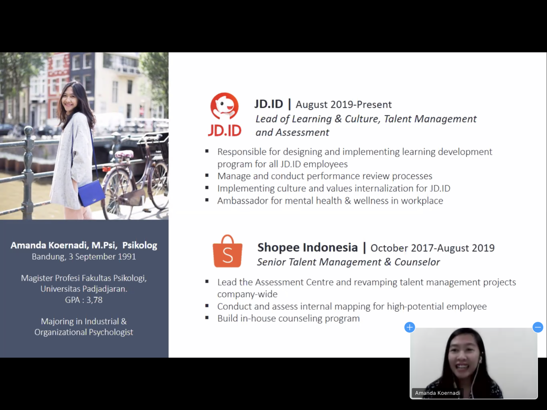
Task: Click the 'GPA : 3,78' text
Action: tap(84, 300)
